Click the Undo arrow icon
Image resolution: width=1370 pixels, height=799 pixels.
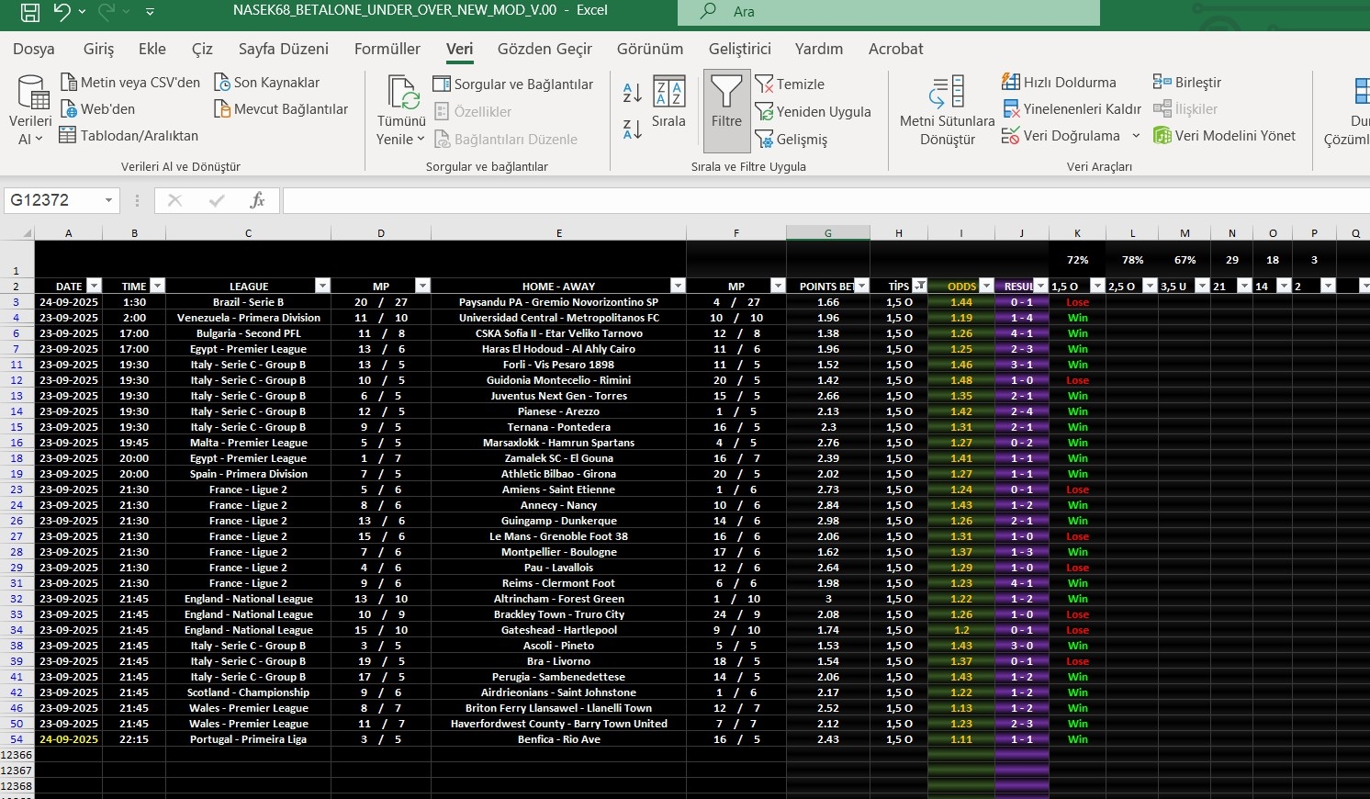click(x=62, y=12)
